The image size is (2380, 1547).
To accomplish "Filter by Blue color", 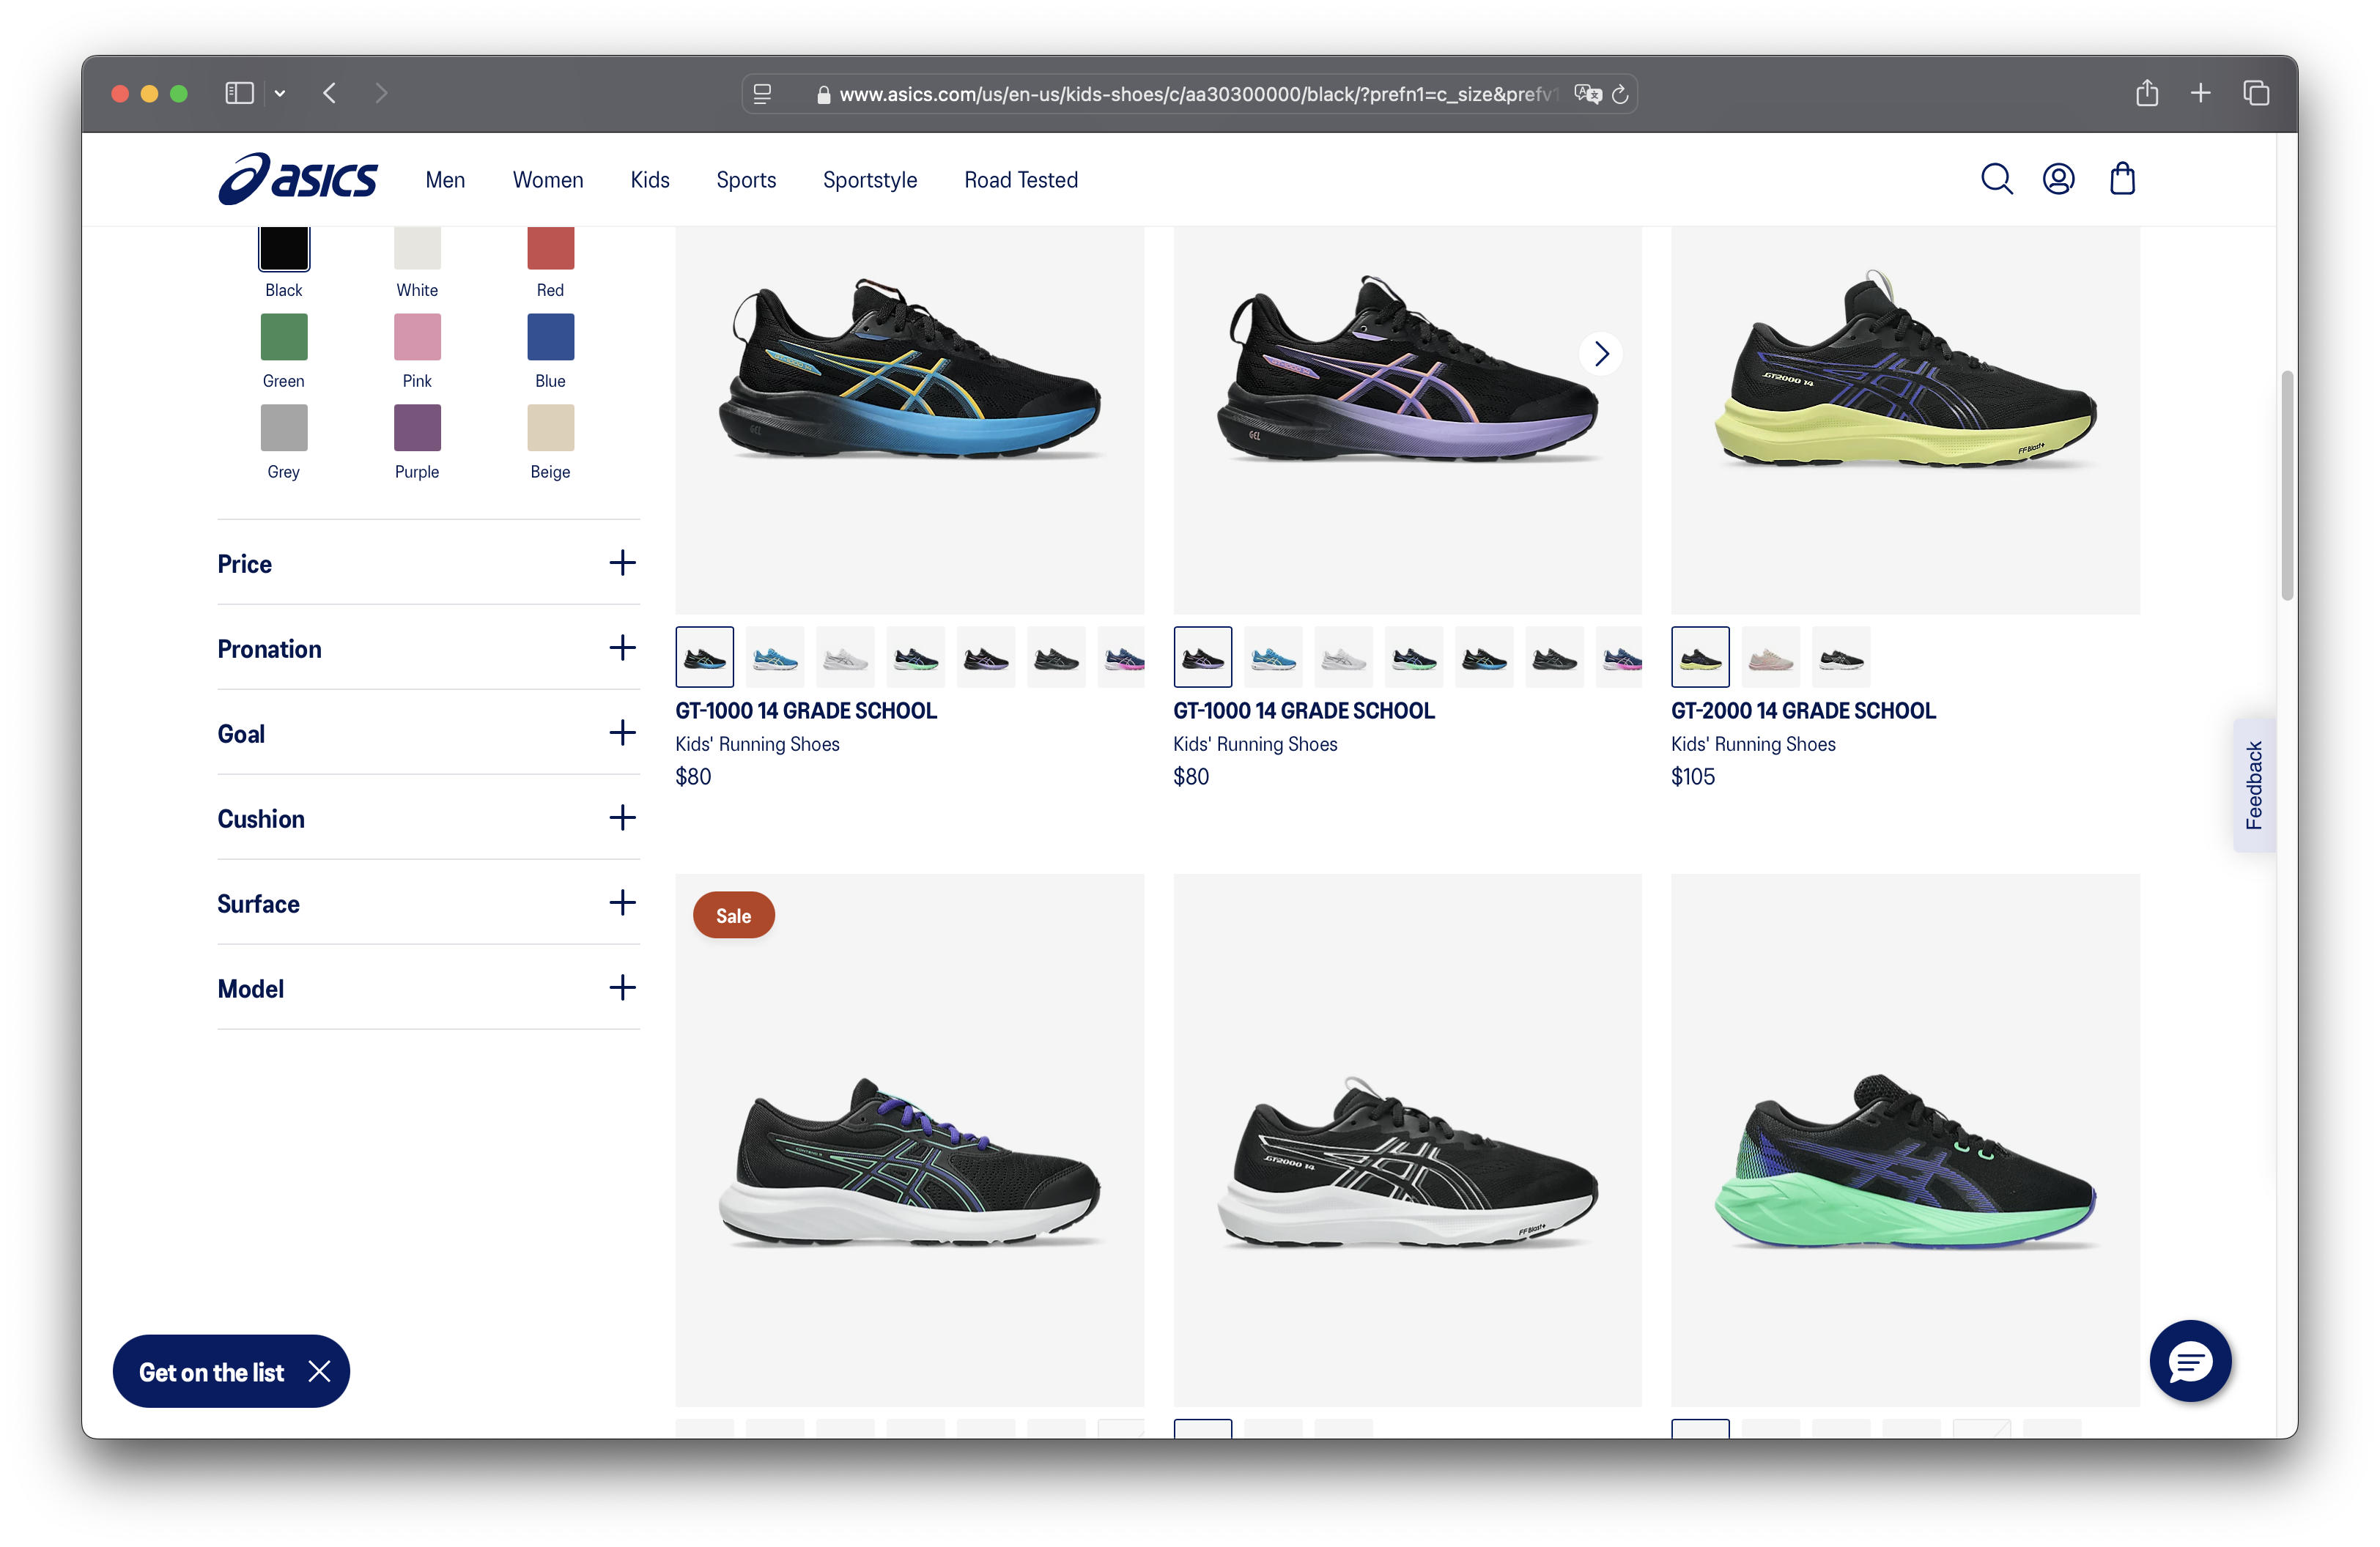I will click(550, 337).
